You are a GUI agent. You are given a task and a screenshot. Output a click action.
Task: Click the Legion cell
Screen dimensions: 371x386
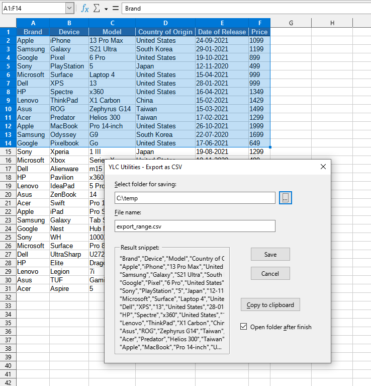69,271
